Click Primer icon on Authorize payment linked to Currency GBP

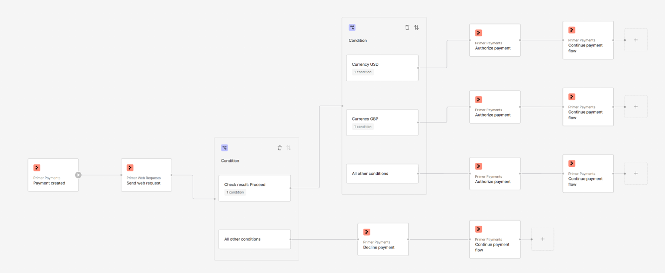pos(478,100)
